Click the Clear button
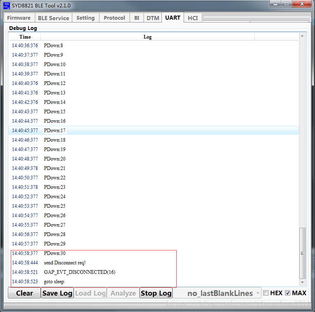This screenshot has height=312, width=315. (24, 293)
